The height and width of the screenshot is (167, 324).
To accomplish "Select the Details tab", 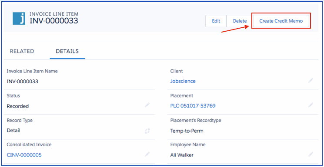I will [x=67, y=51].
